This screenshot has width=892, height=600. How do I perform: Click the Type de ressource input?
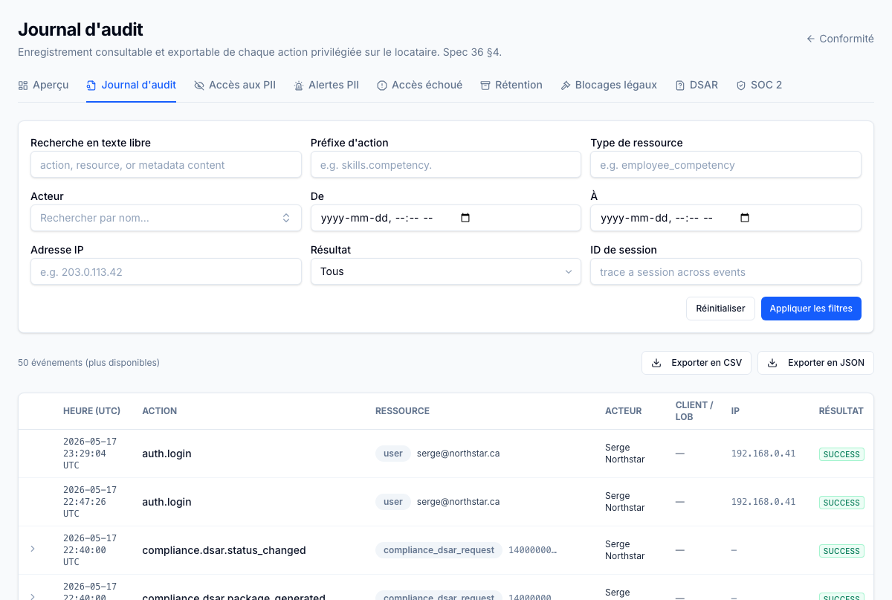pyautogui.click(x=725, y=165)
